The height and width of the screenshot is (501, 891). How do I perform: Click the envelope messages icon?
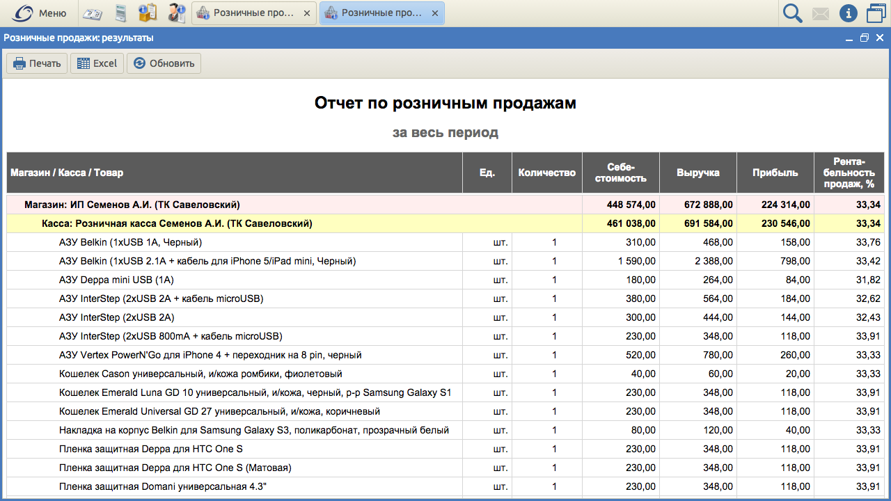821,13
